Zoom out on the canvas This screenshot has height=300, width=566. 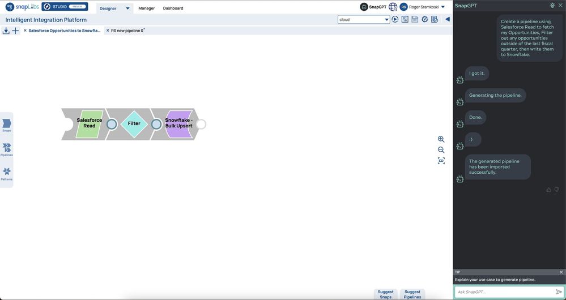[441, 150]
